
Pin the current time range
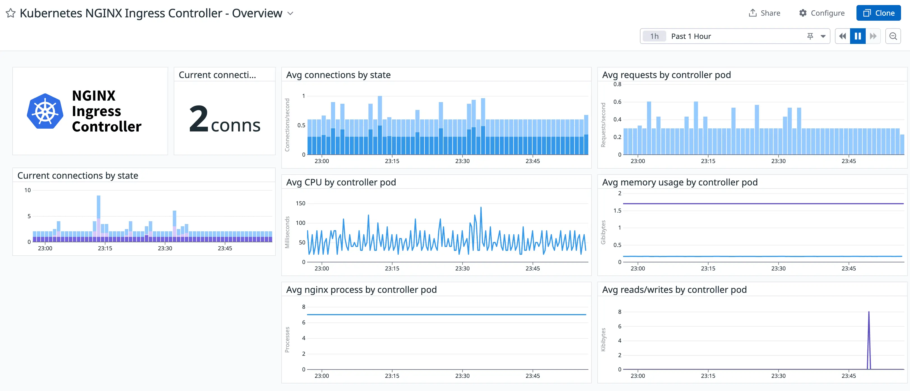pyautogui.click(x=810, y=36)
